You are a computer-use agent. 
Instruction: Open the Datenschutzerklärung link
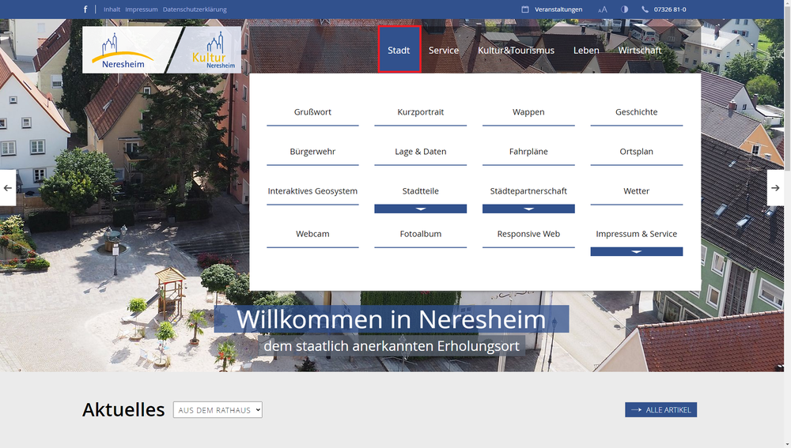(x=195, y=9)
